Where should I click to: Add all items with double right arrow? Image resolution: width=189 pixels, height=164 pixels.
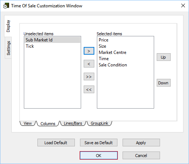[89, 77]
